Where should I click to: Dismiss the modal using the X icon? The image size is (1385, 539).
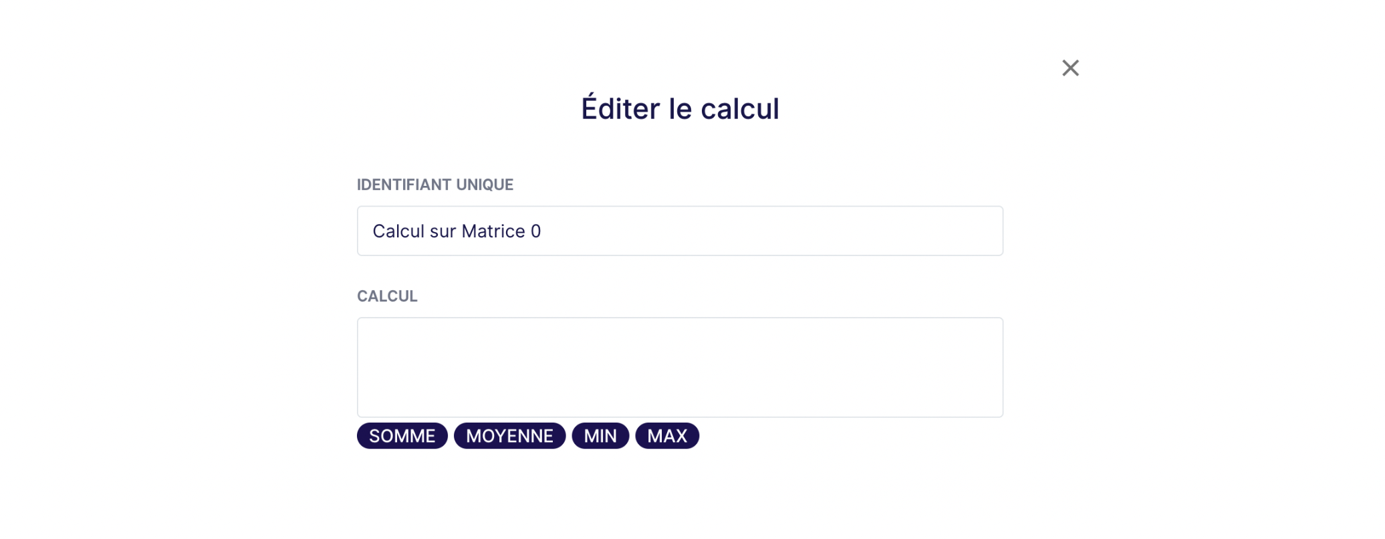tap(1070, 68)
